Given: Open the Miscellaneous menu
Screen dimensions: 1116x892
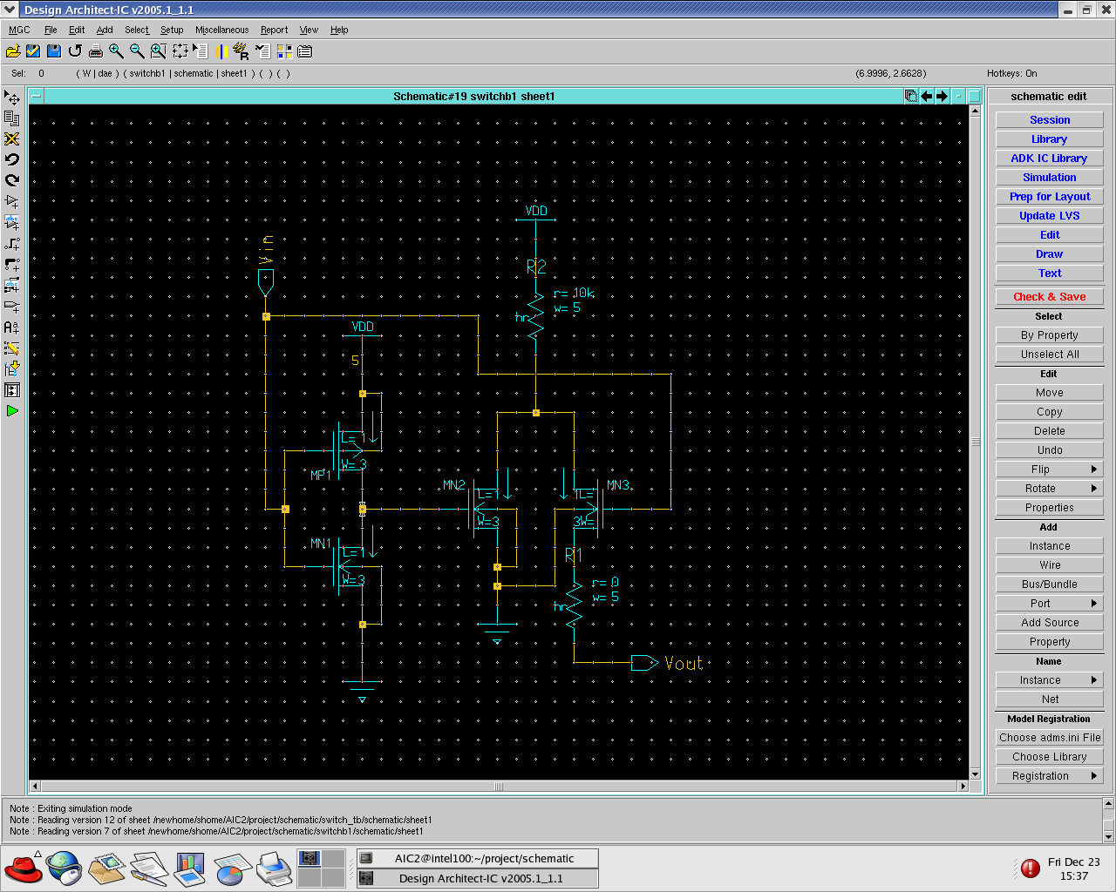Looking at the screenshot, I should coord(221,30).
